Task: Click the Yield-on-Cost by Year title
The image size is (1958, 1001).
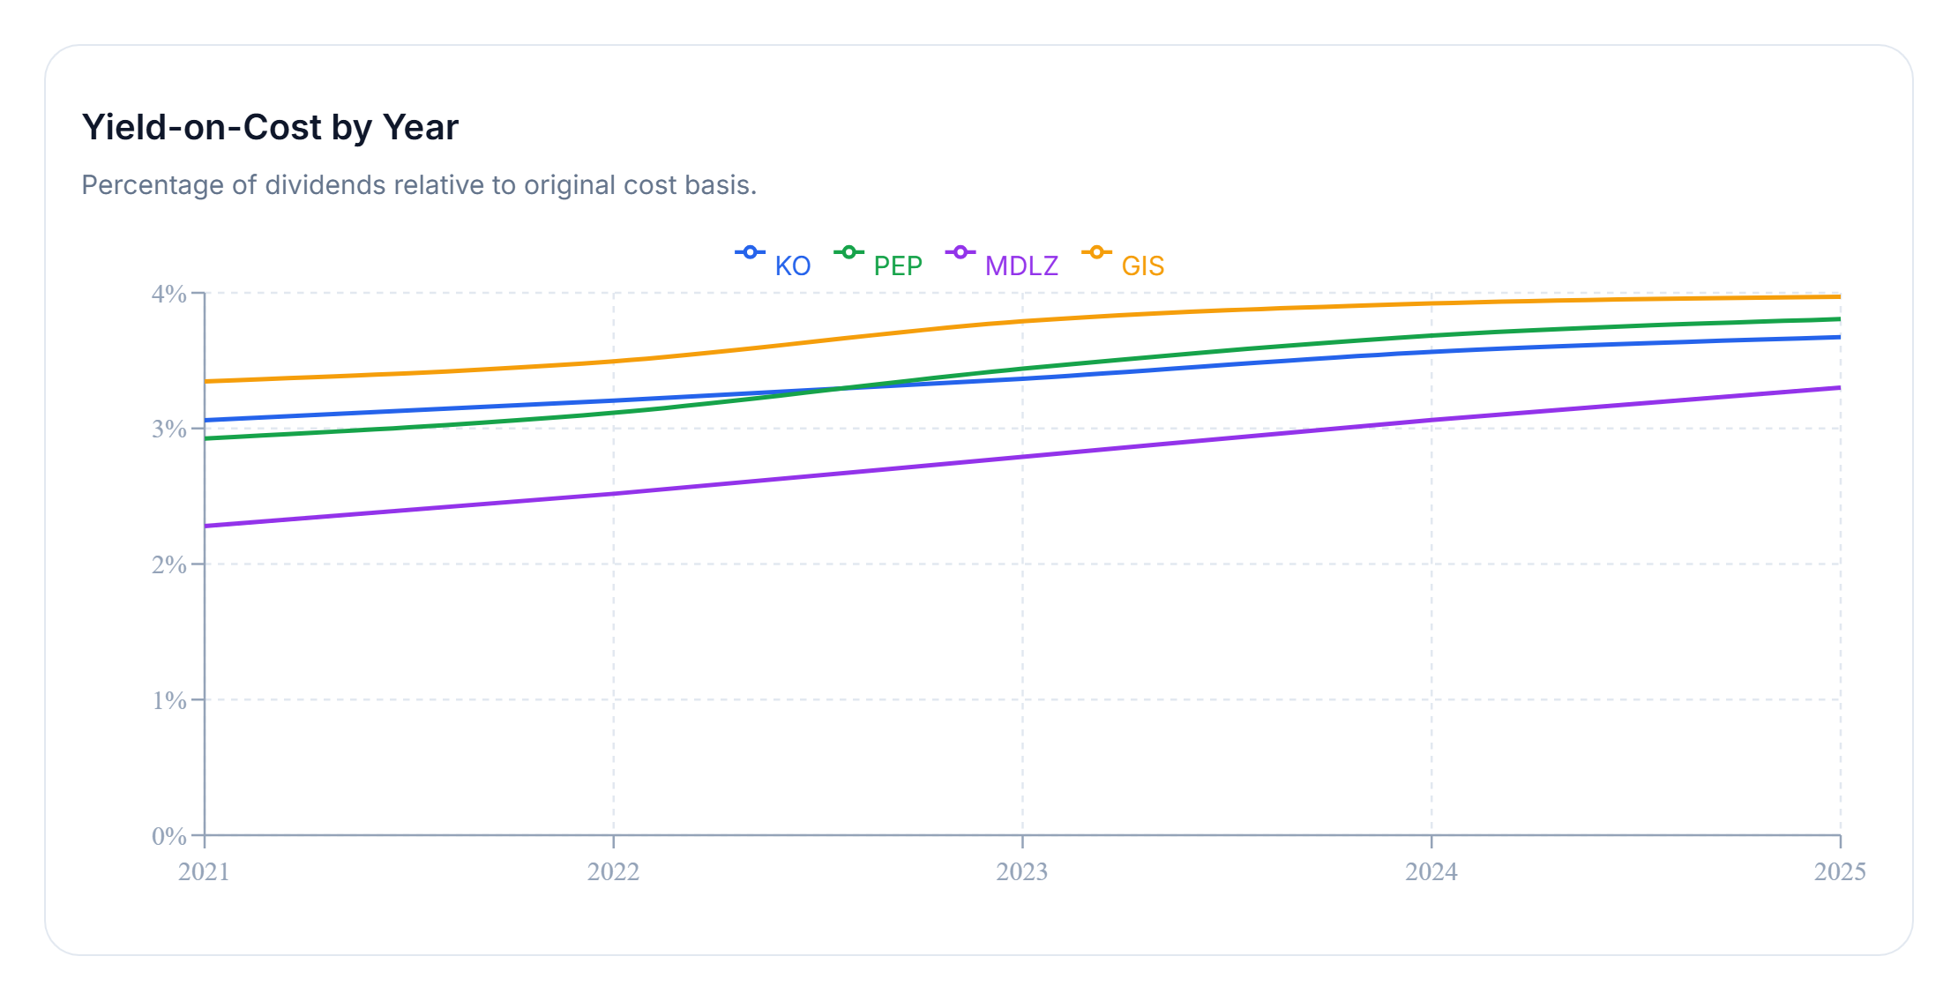Action: tap(270, 127)
